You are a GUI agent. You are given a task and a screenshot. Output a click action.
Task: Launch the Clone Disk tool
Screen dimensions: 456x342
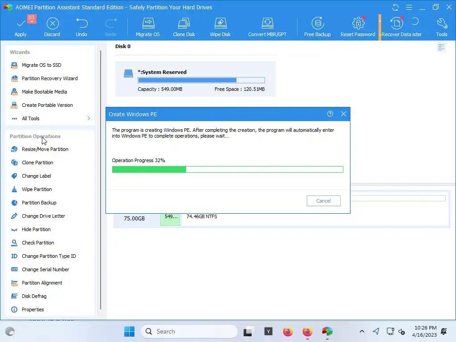pyautogui.click(x=184, y=27)
